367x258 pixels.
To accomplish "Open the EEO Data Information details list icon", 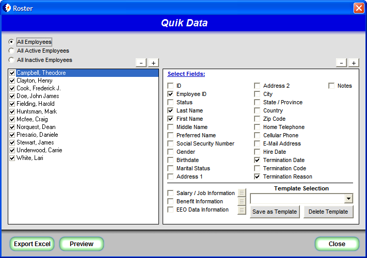I will coord(242,210).
